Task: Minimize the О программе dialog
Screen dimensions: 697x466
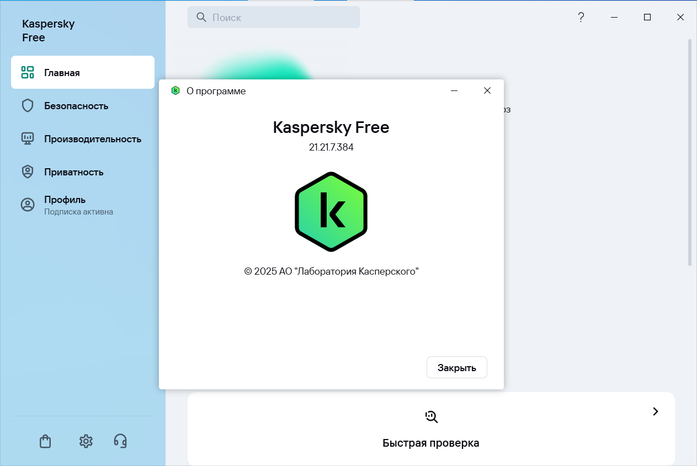Action: click(x=454, y=91)
